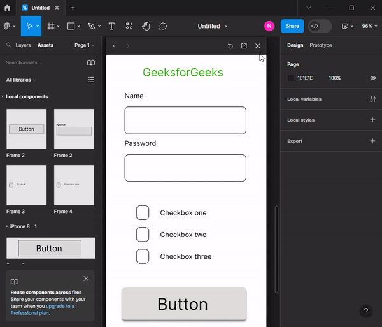Open the Page 1 dropdown

click(84, 45)
